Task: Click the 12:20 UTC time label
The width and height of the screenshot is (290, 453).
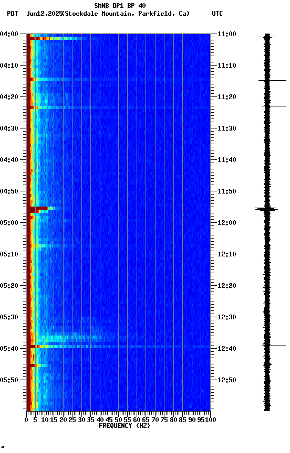Action: (227, 286)
